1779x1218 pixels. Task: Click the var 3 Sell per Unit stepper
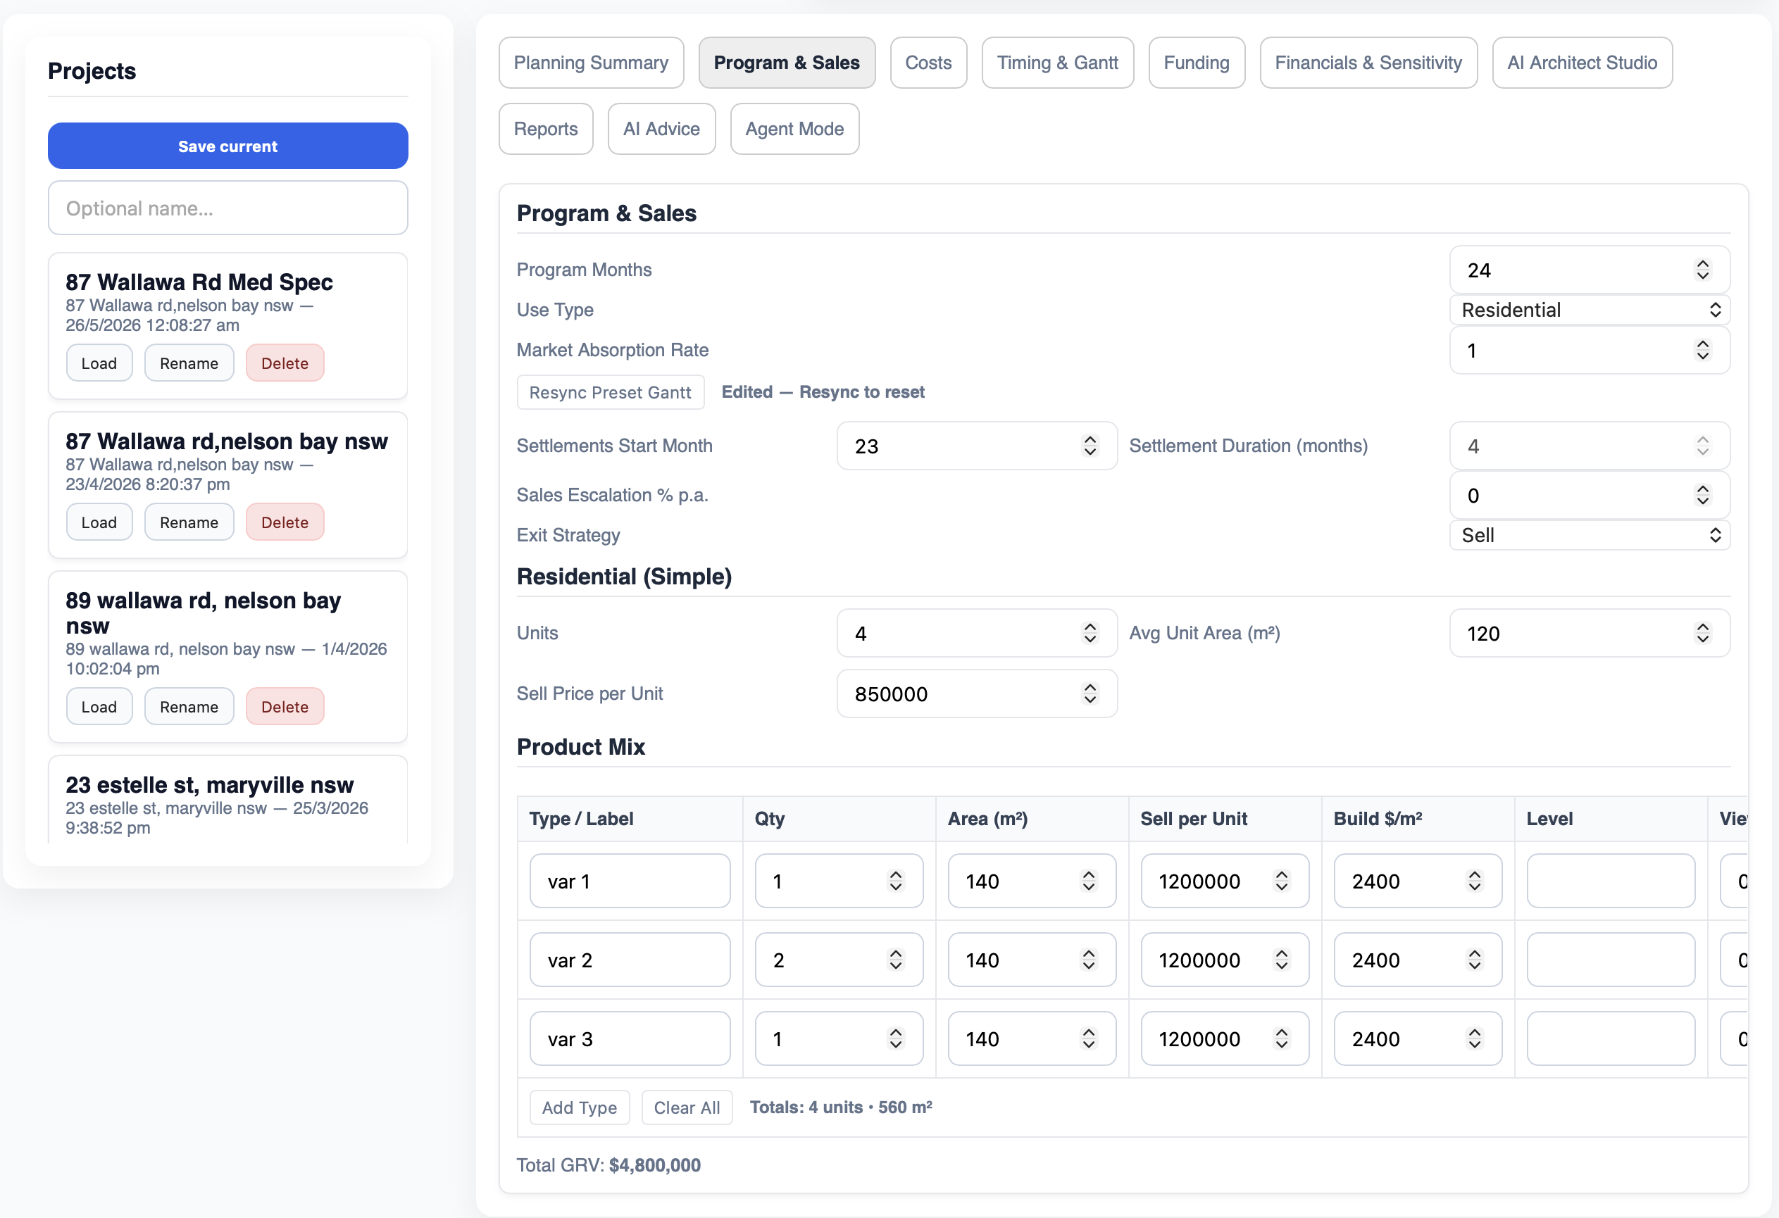coord(1280,1038)
